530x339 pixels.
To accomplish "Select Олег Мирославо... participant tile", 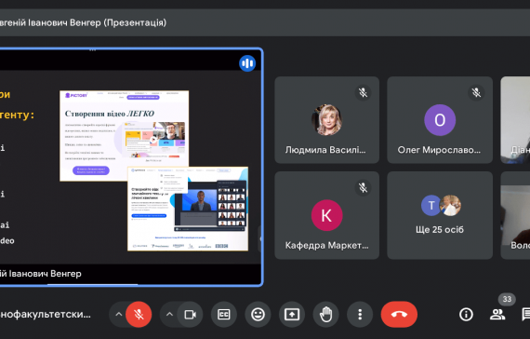I will point(440,120).
